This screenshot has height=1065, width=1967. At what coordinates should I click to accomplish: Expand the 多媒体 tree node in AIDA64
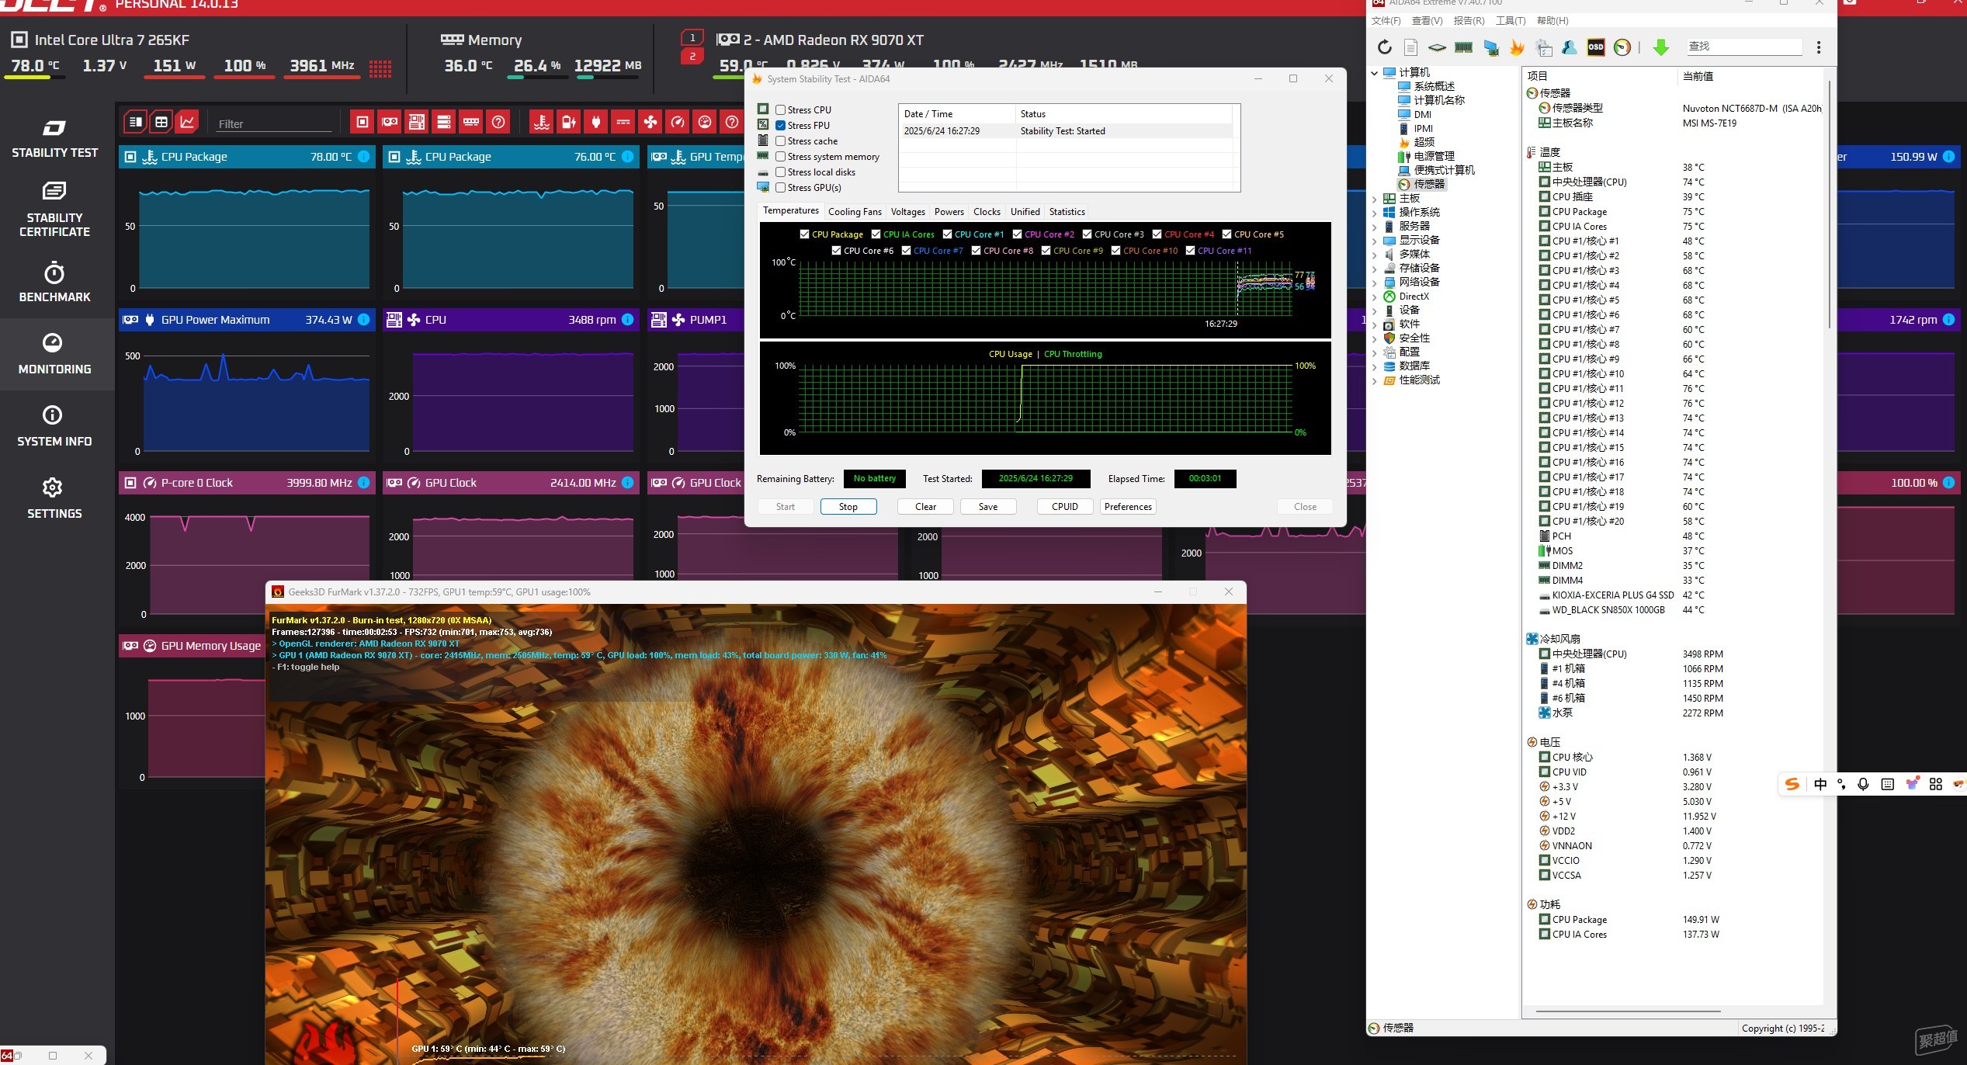pyautogui.click(x=1375, y=255)
